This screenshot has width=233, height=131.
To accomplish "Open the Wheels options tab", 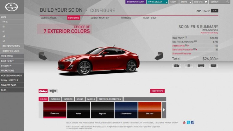I will [91, 99].
